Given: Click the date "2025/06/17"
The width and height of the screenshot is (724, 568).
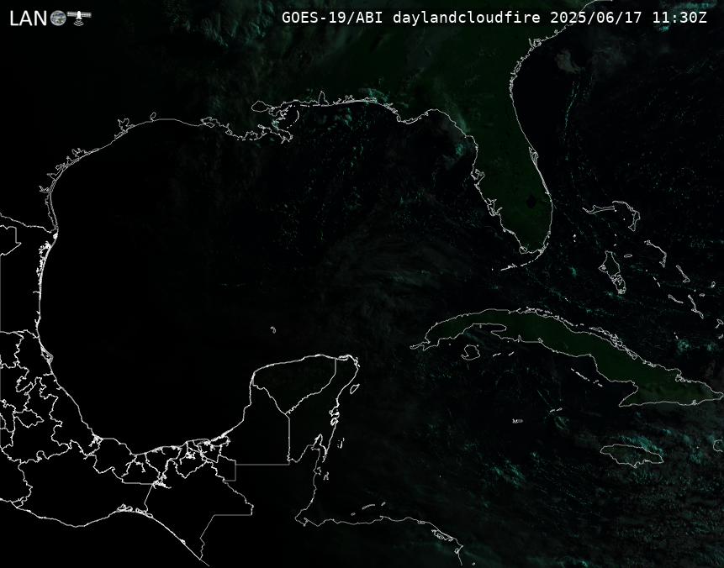Looking at the screenshot, I should click(596, 18).
